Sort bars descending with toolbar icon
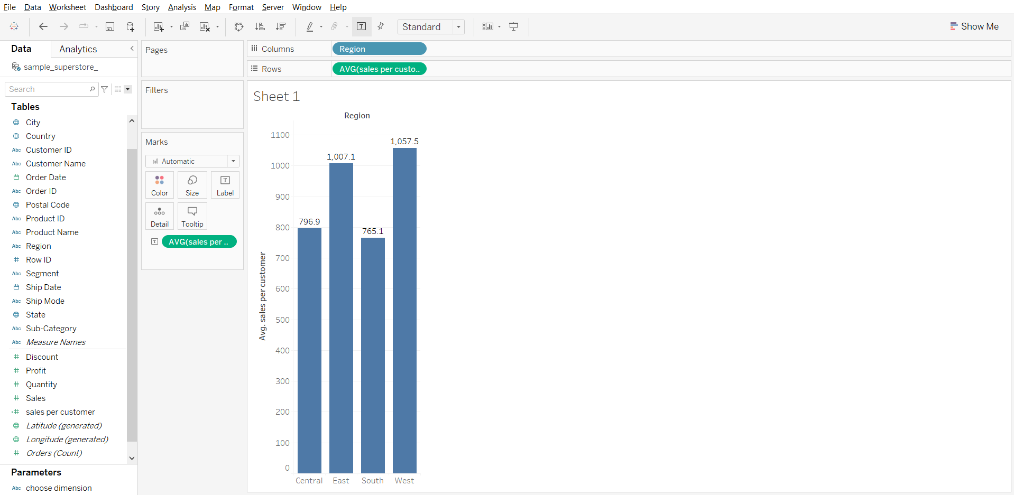The image size is (1014, 495). coord(281,26)
